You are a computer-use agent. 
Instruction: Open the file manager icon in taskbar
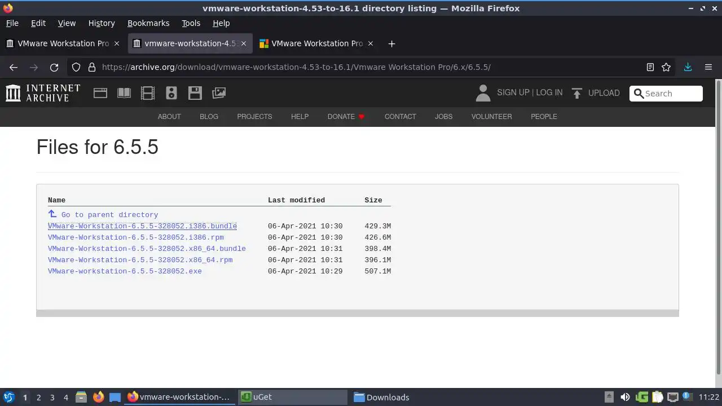(81, 397)
